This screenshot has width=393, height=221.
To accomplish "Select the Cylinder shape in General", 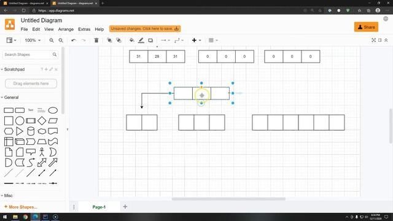I will (31, 131).
